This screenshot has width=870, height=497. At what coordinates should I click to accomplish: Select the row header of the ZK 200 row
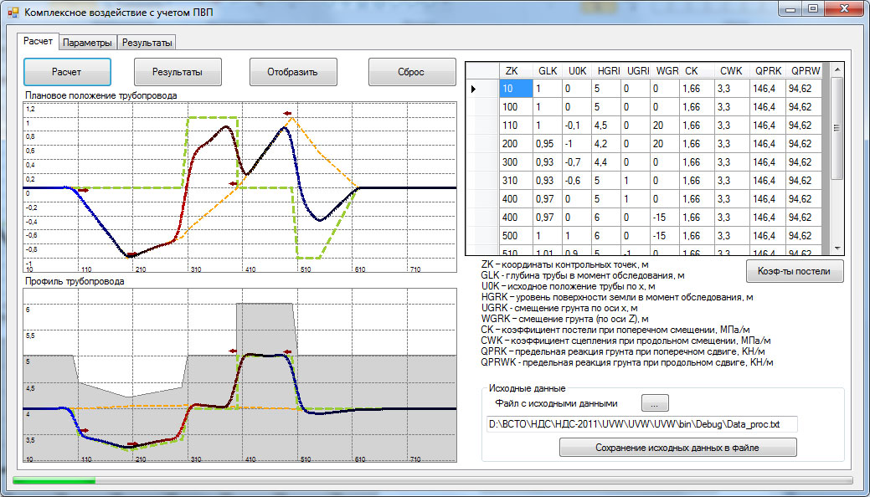coord(481,144)
